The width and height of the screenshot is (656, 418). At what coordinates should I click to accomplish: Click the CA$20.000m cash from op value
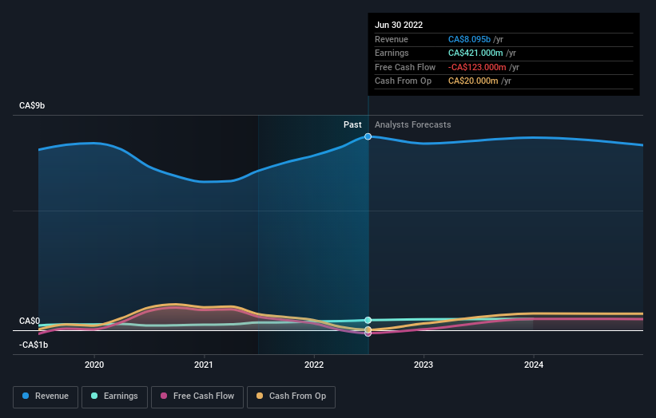[473, 81]
